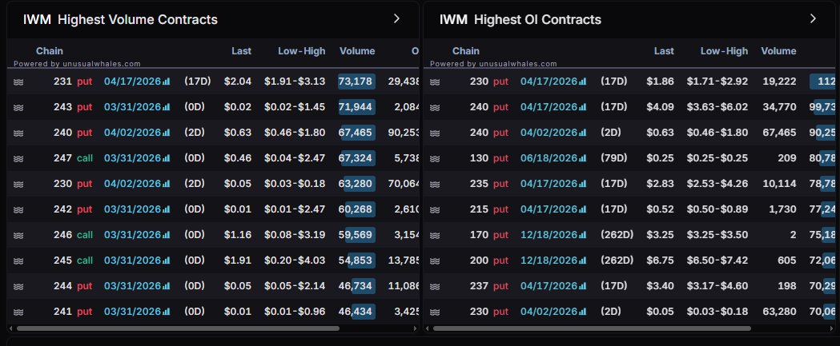Open flow icon for 200 put 12/18/2026 row
Screen dimensions: 840x346
435,261
